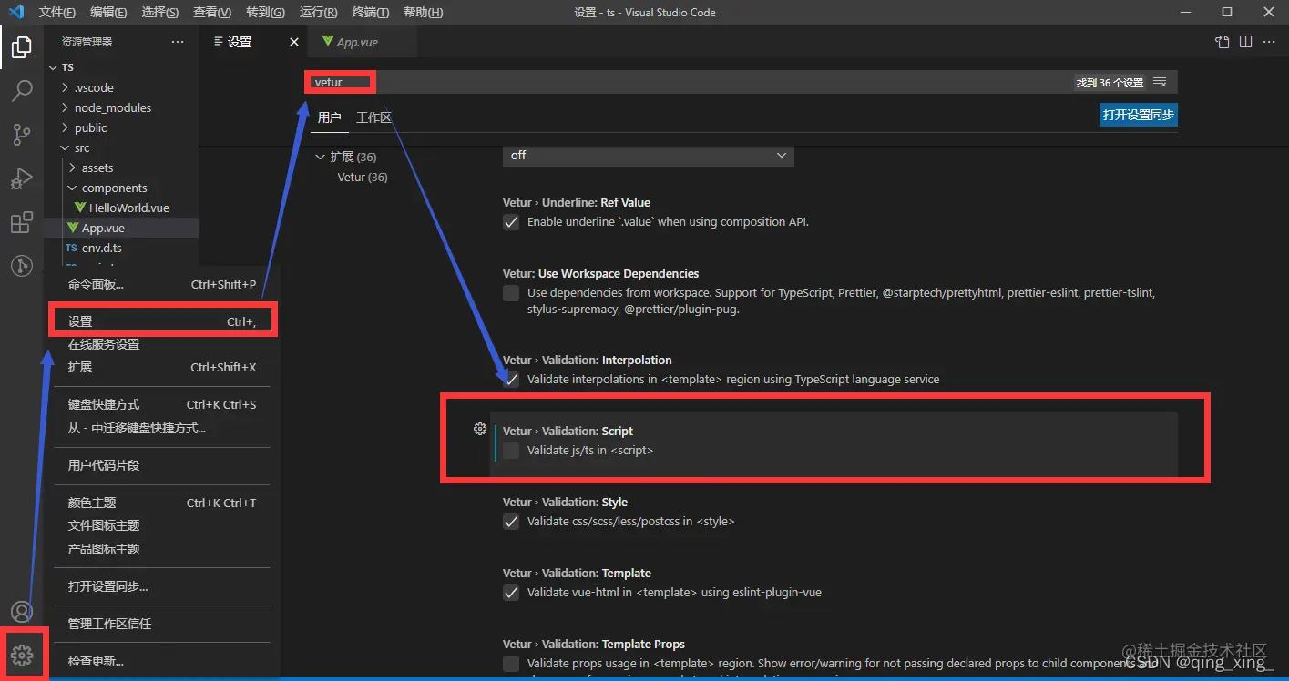Open the Run and Debug view
The width and height of the screenshot is (1289, 681).
point(22,178)
